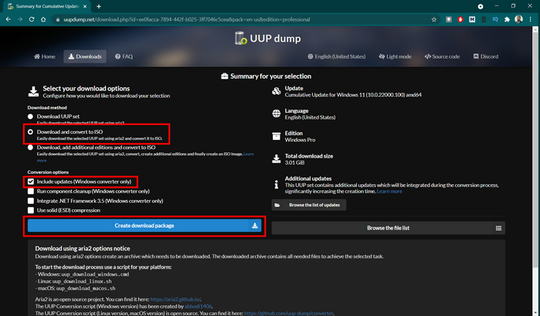Click the N extension icon
The image size is (540, 316).
tap(472, 19)
